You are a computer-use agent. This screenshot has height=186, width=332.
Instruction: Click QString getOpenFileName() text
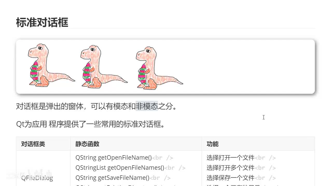tap(114, 158)
